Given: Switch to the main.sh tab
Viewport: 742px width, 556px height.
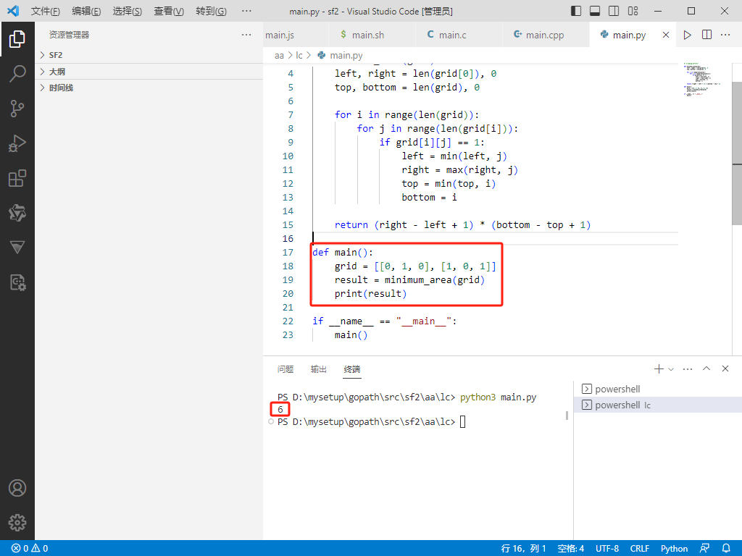Looking at the screenshot, I should tap(372, 35).
